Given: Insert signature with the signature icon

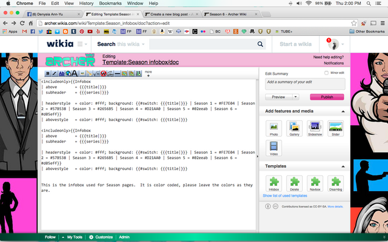Looking at the screenshot, I should pyautogui.click(x=110, y=73).
